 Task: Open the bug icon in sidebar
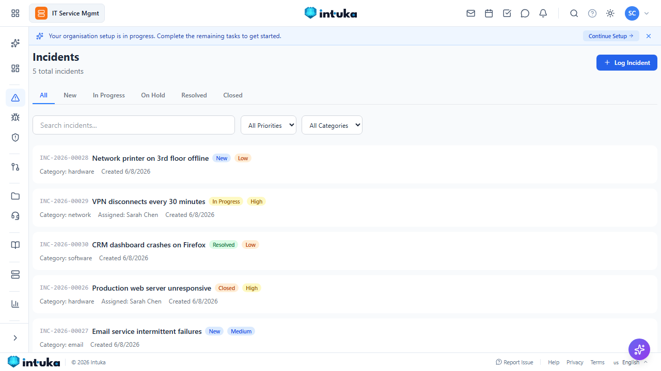coord(15,117)
